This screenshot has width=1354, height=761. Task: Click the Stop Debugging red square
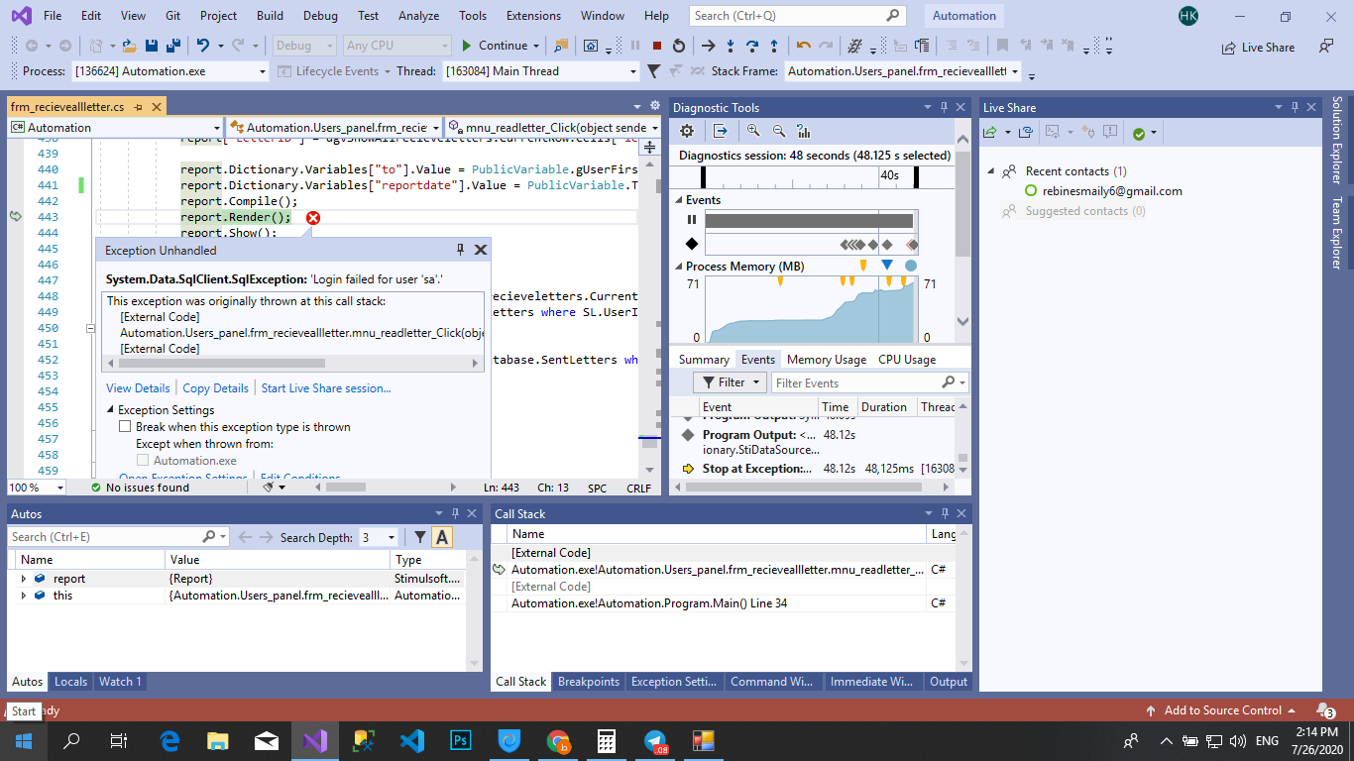point(656,46)
